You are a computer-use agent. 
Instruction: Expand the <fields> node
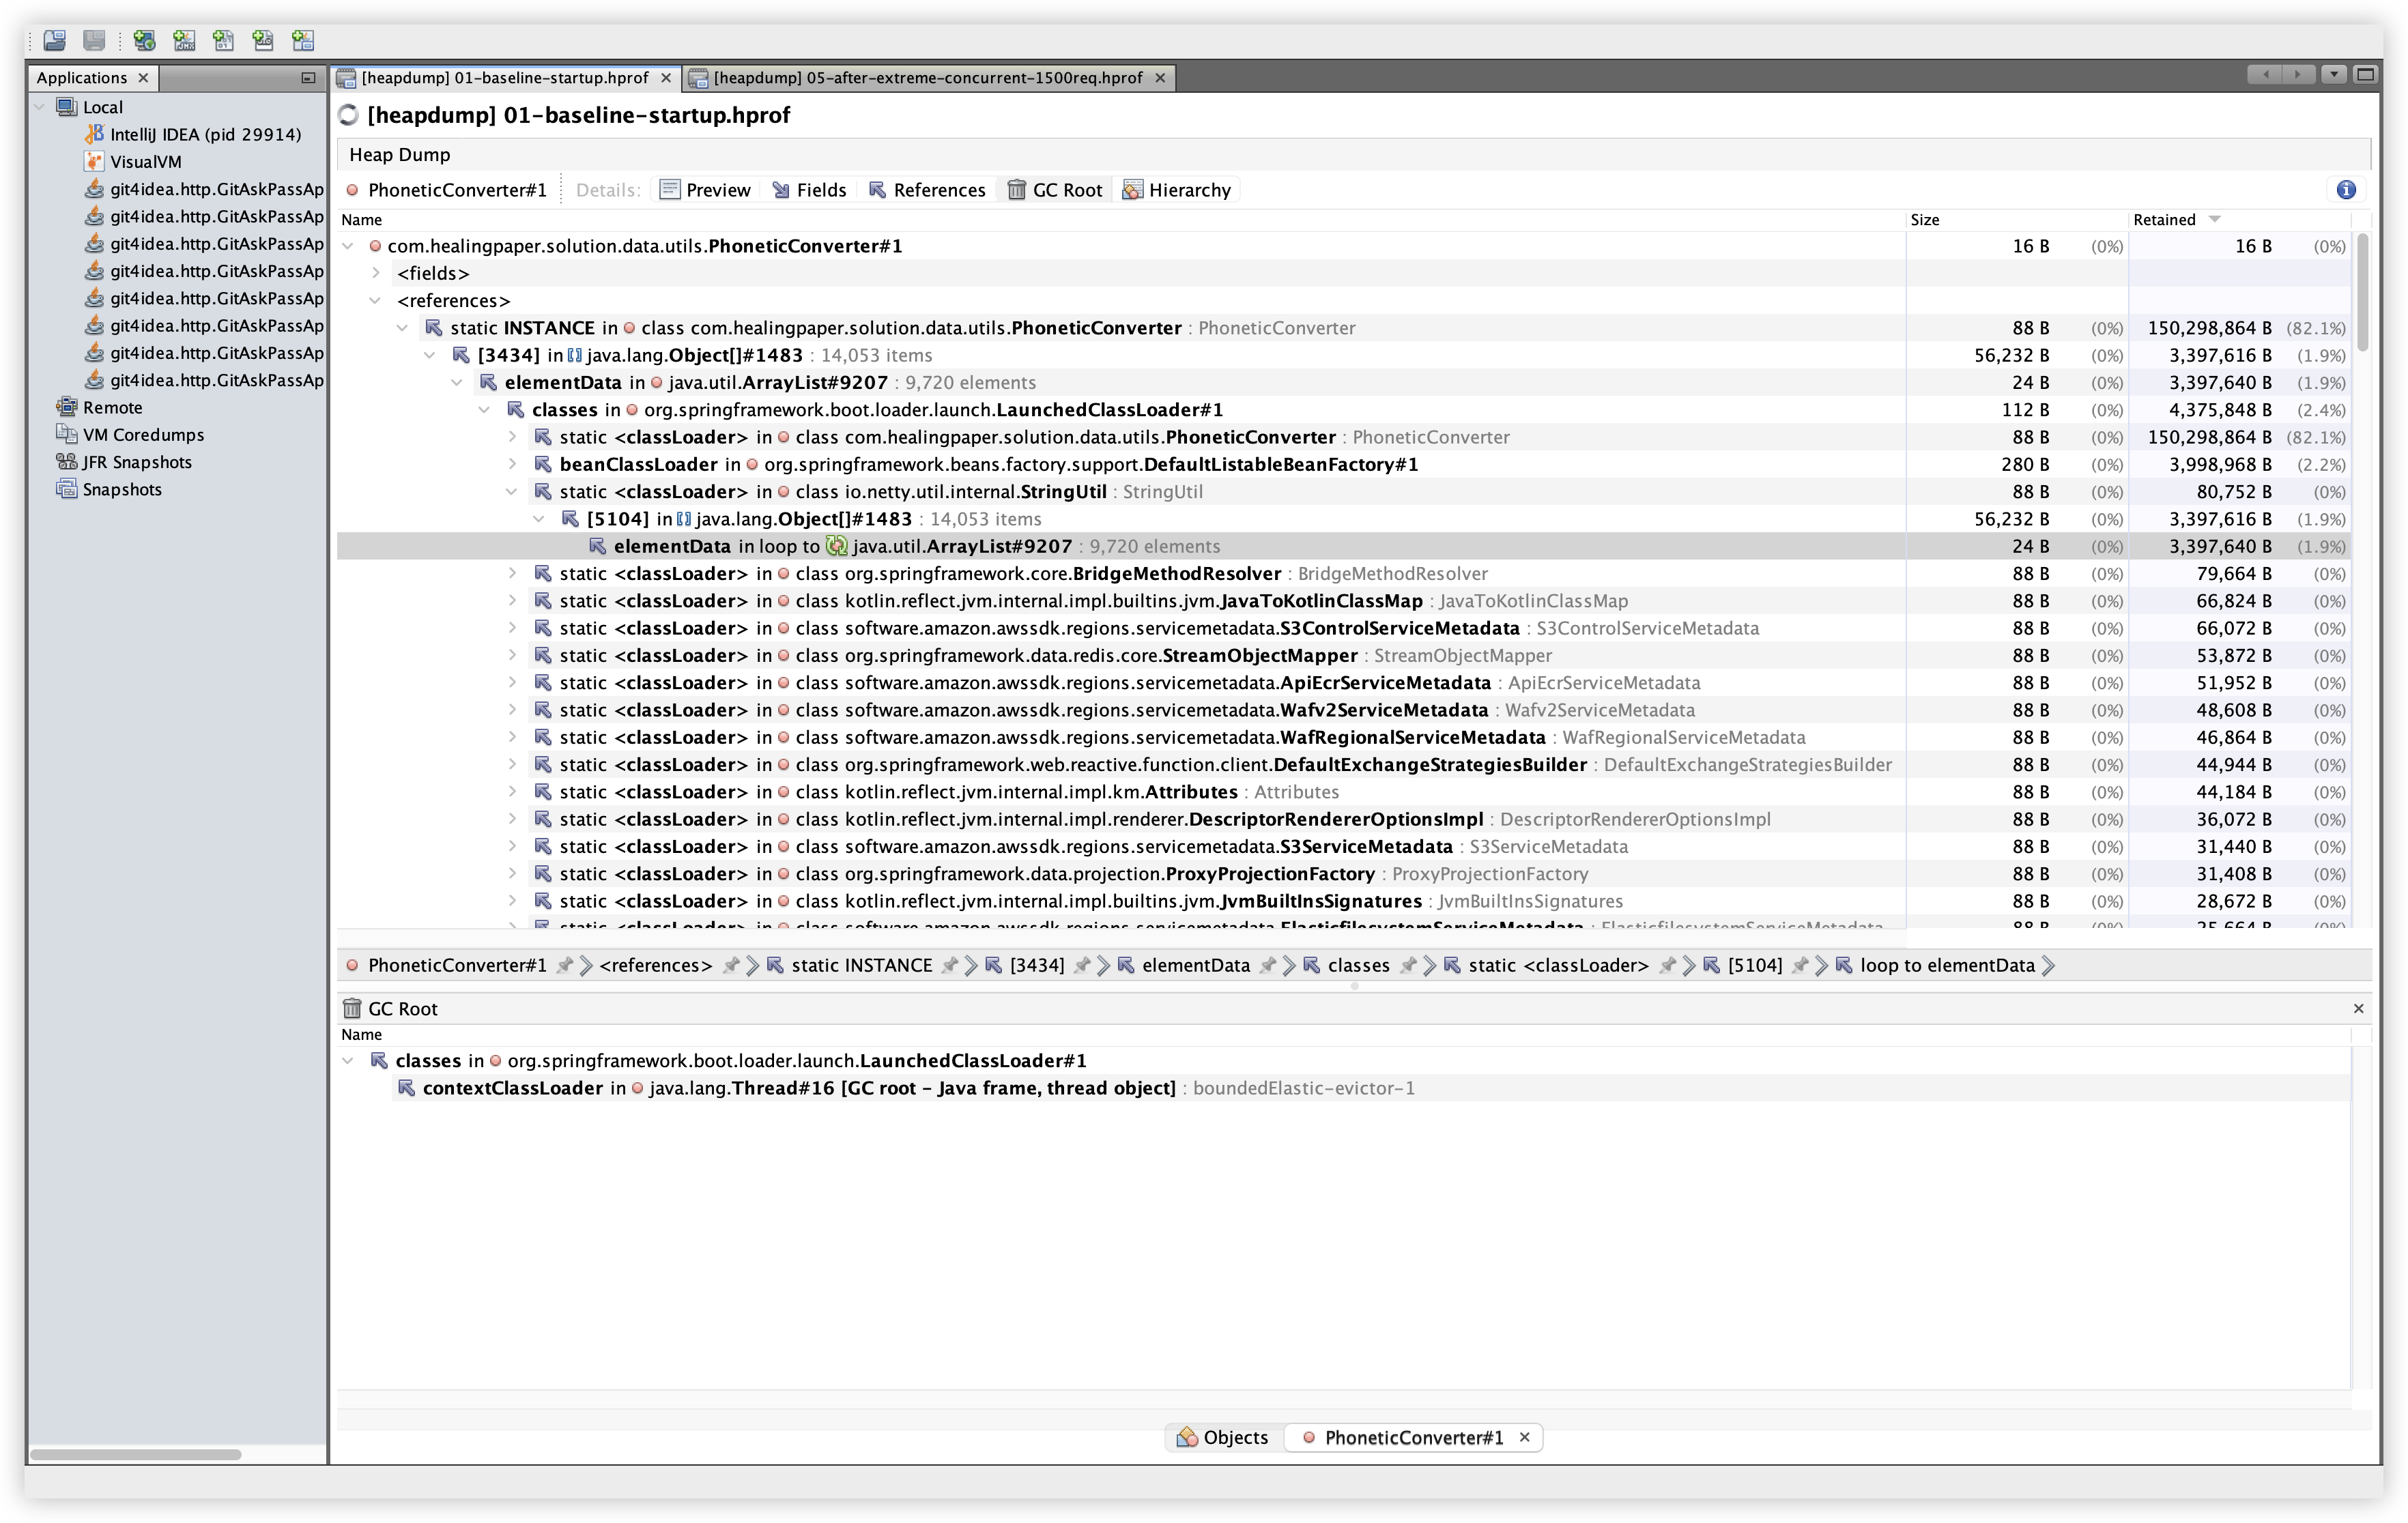tap(376, 273)
